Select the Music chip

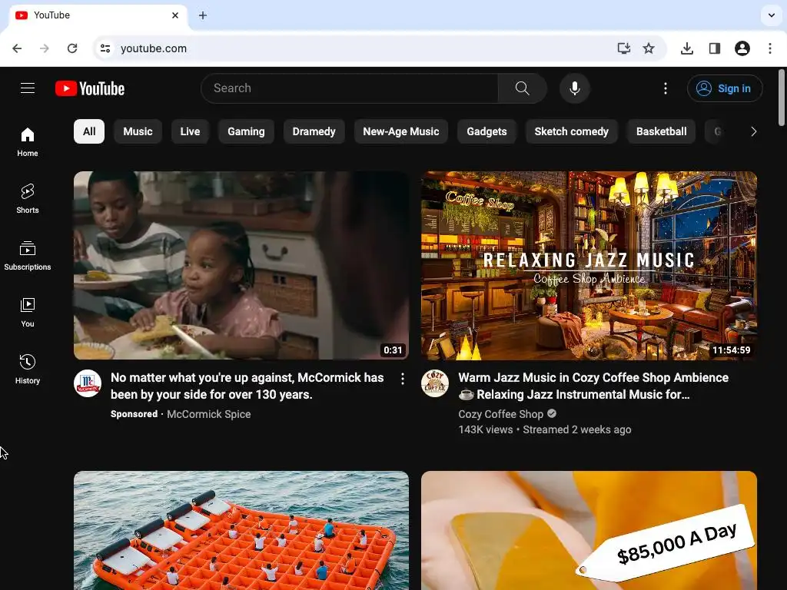138,131
